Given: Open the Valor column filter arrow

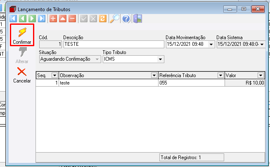Looking at the screenshot, I should [x=261, y=75].
